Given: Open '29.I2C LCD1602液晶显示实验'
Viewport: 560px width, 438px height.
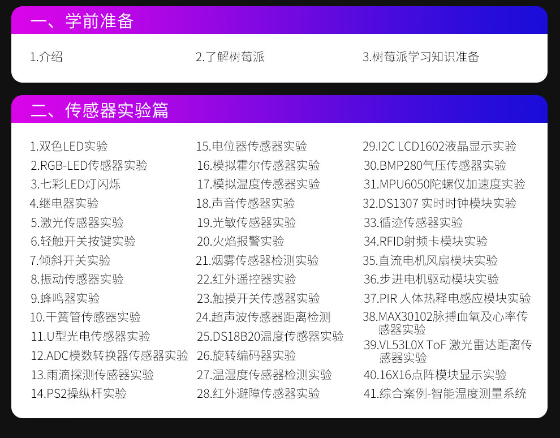Looking at the screenshot, I should tap(440, 146).
